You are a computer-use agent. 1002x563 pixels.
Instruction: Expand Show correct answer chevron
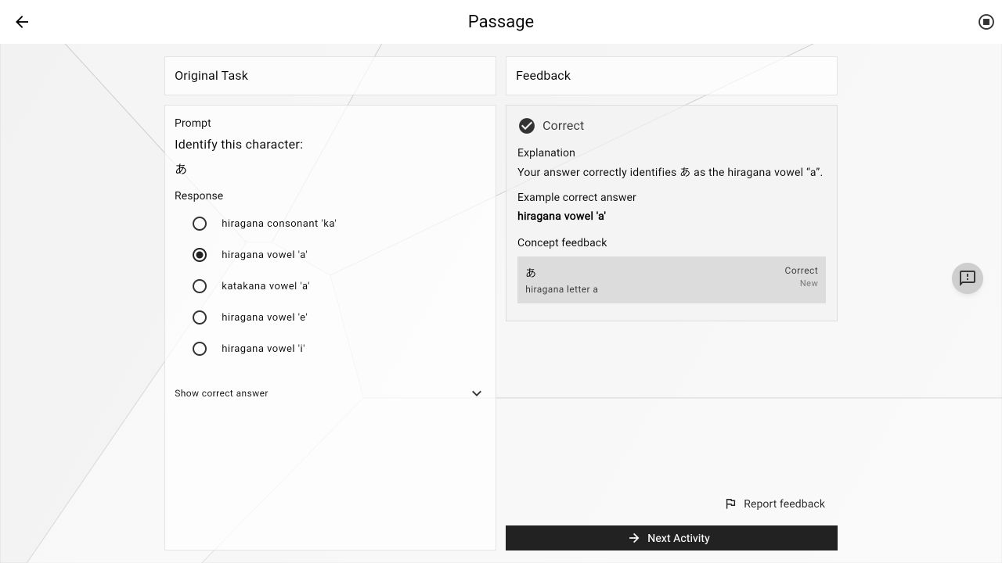[477, 393]
